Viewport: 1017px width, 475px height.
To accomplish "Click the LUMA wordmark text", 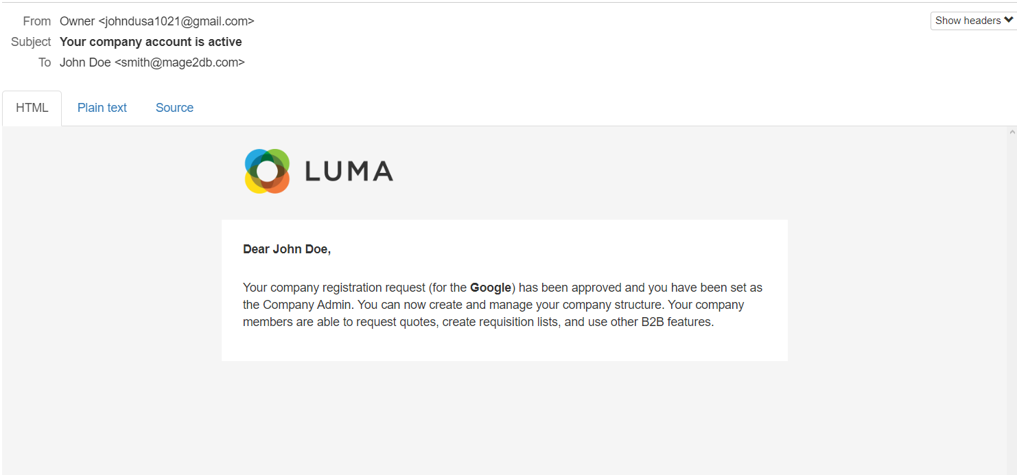I will (349, 172).
